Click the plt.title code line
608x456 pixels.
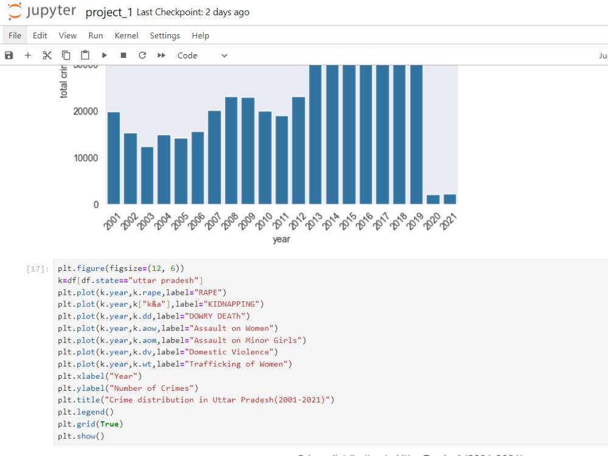tap(196, 399)
